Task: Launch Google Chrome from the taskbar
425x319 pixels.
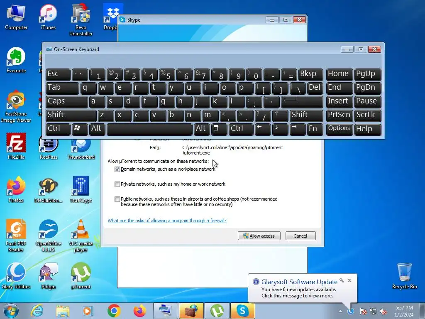Action: click(x=114, y=311)
